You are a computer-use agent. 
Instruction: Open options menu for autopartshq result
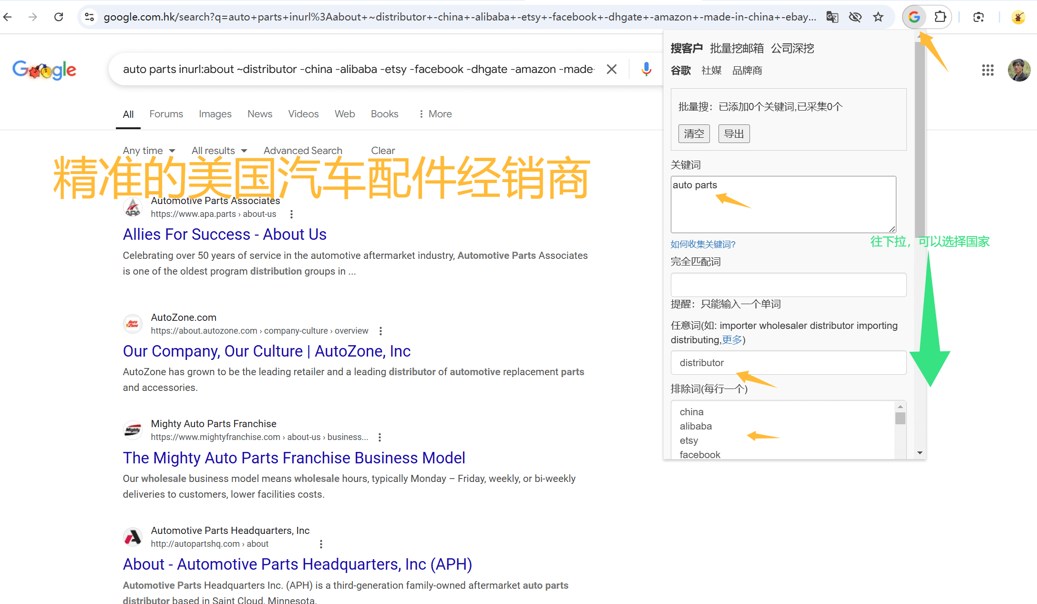click(x=321, y=544)
